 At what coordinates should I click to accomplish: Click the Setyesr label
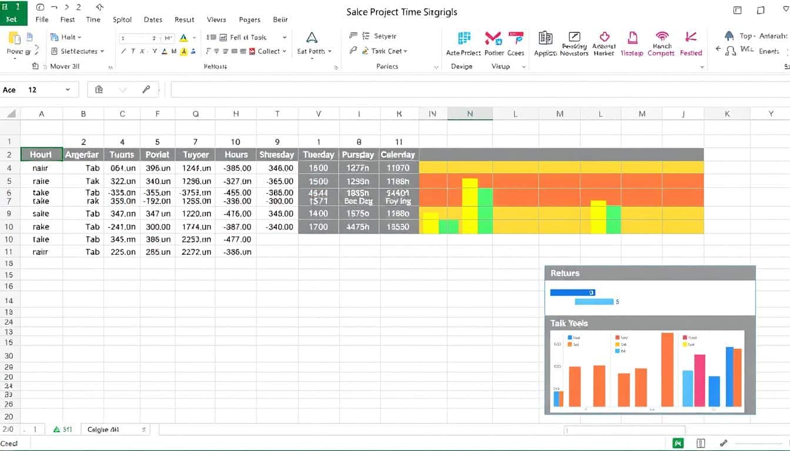click(x=385, y=36)
